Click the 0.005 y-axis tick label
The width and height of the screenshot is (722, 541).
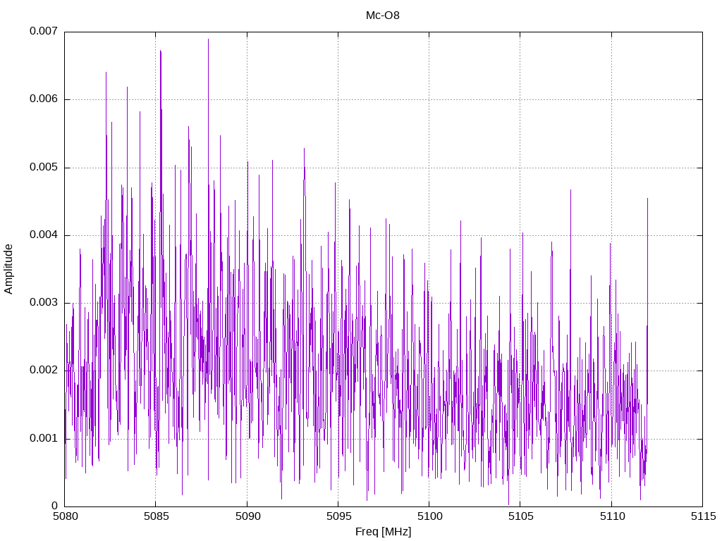(44, 167)
